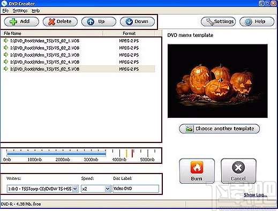Click green arrow icon of VTS_02_5.VOB
The width and height of the screenshot is (278, 211).
tap(6, 69)
